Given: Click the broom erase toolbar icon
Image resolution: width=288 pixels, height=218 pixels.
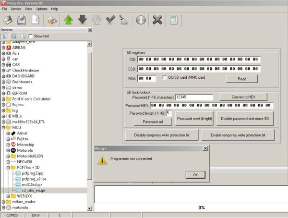Looking at the screenshot, I should 124,20.
